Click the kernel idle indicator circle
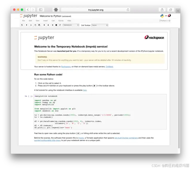 point(169,21)
